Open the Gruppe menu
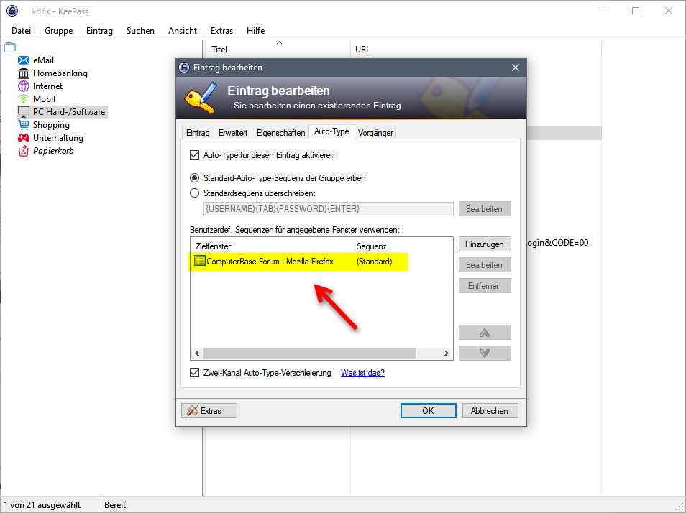This screenshot has height=513, width=686. 59,31
